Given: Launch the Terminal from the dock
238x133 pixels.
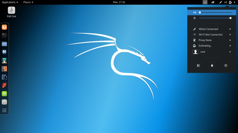Looking at the screenshot, I should coord(4,36).
